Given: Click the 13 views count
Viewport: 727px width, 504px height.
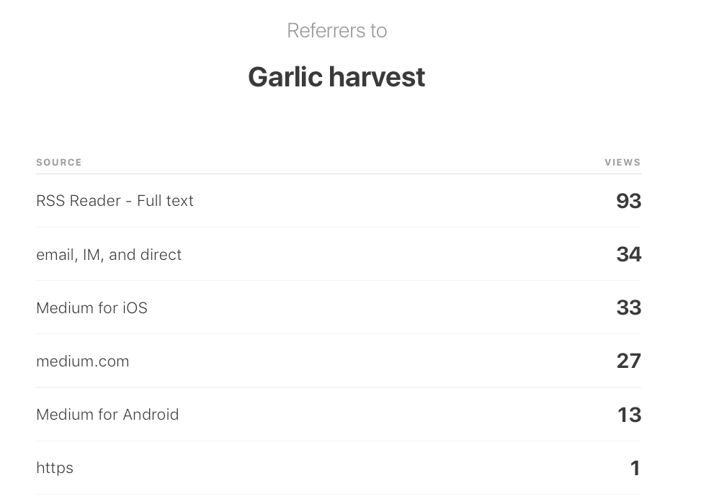Looking at the screenshot, I should click(629, 415).
